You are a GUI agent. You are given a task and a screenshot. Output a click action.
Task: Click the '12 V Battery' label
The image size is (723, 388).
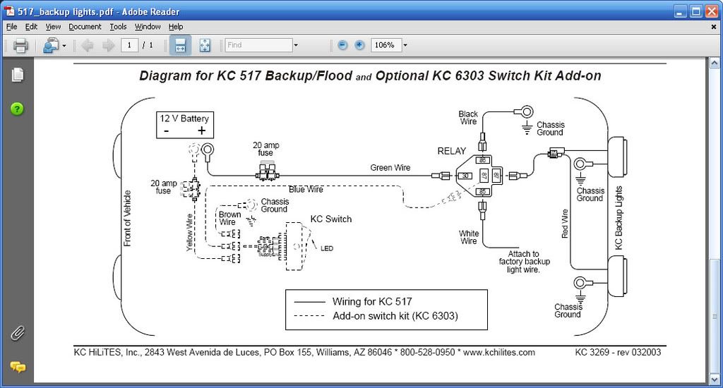pos(184,119)
